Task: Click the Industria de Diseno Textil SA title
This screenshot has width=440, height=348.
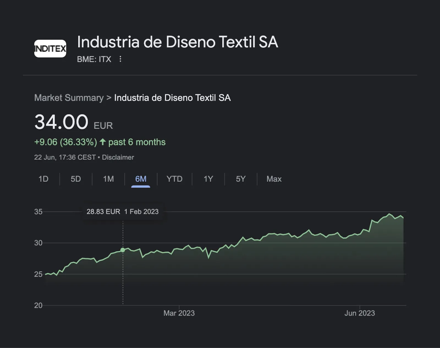Action: tap(177, 42)
